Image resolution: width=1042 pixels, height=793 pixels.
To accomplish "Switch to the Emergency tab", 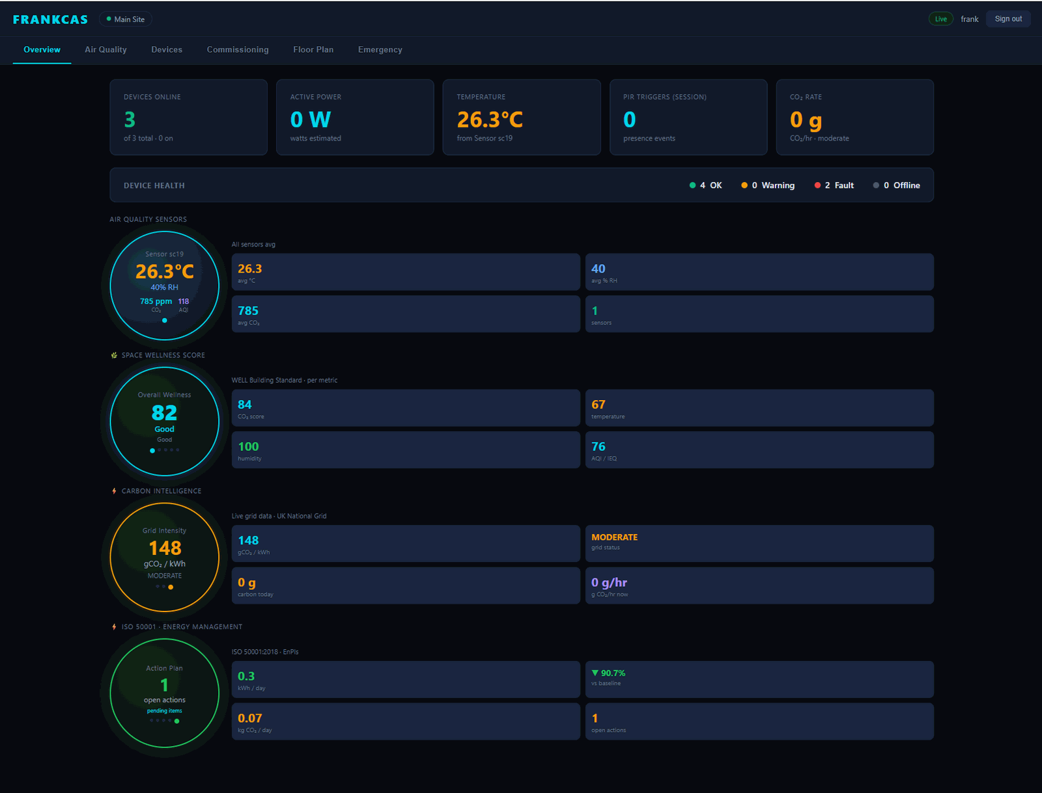I will 380,49.
